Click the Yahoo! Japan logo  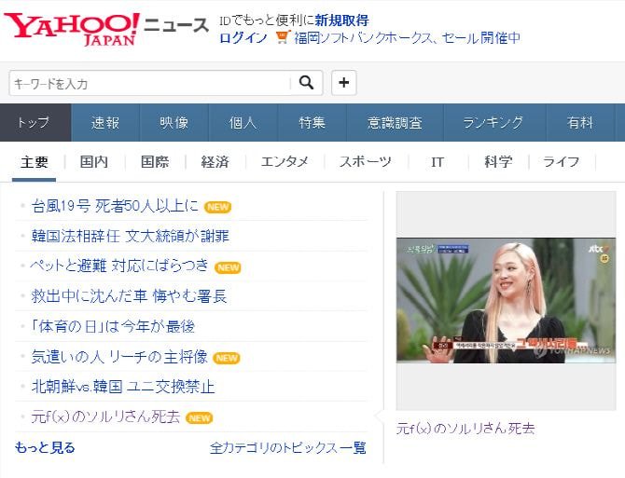click(x=72, y=29)
